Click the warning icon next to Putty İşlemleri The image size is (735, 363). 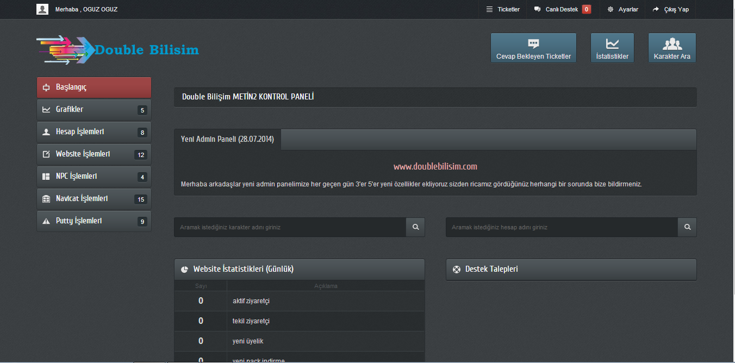(x=46, y=221)
